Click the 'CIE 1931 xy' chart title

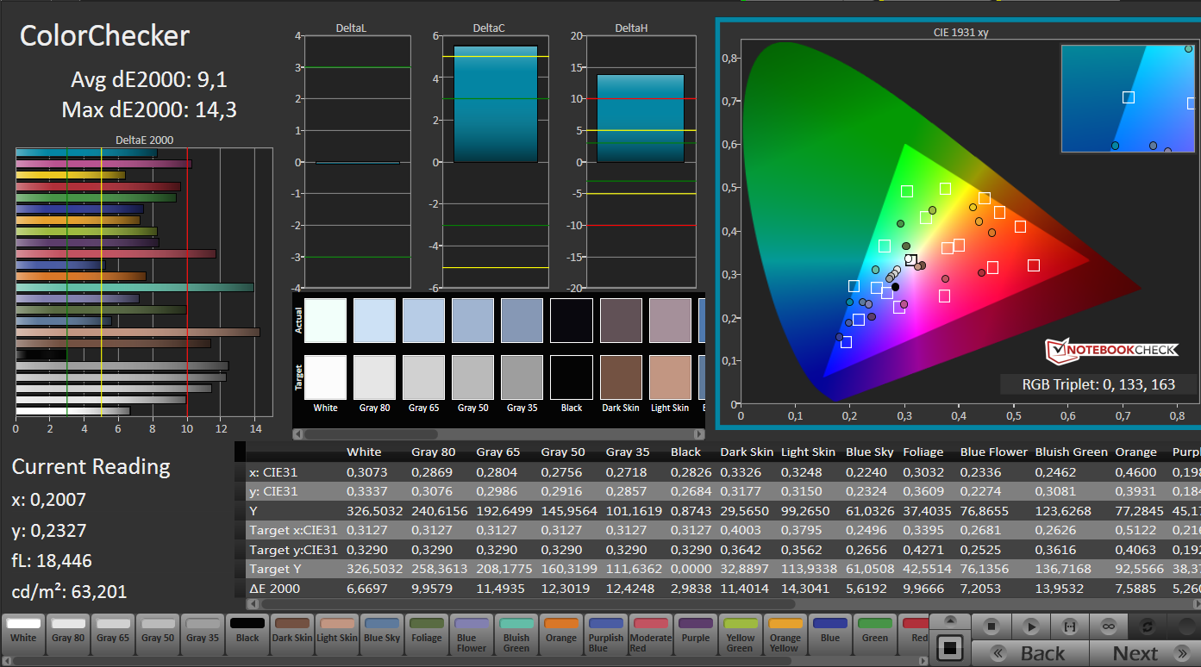(x=961, y=33)
